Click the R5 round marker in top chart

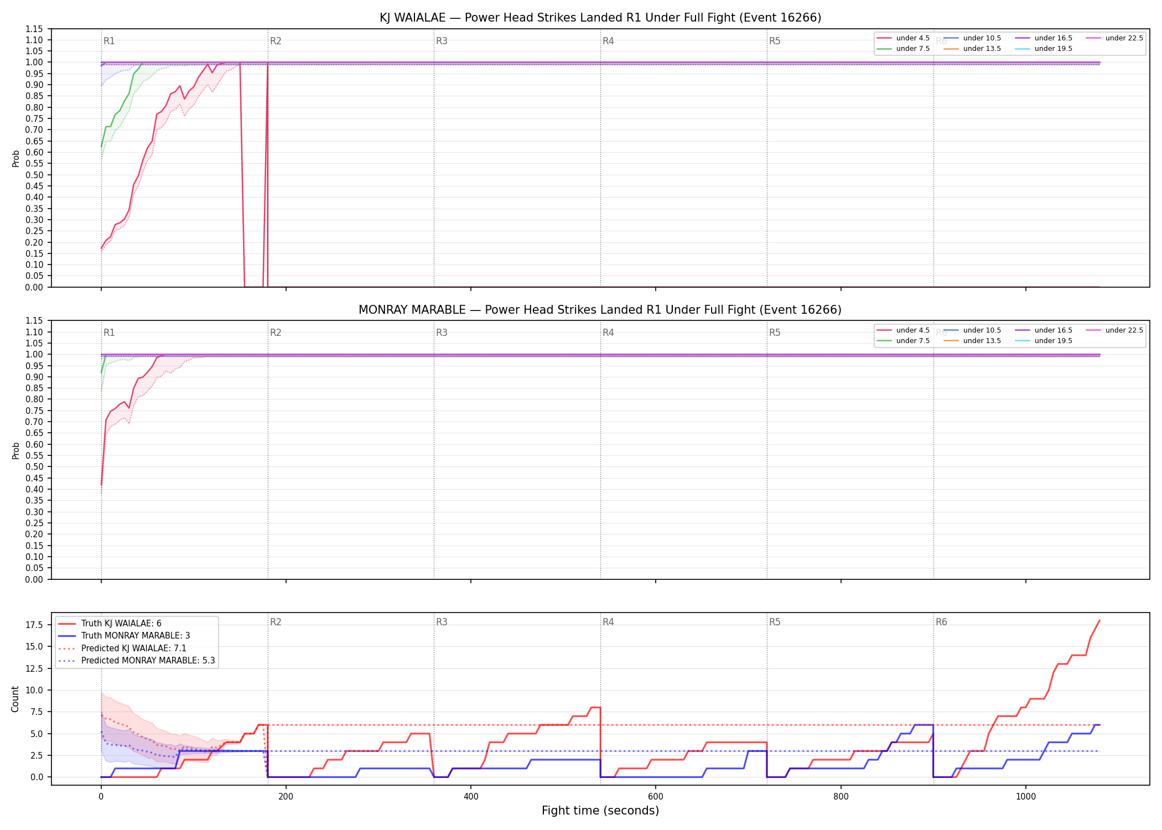(x=775, y=41)
